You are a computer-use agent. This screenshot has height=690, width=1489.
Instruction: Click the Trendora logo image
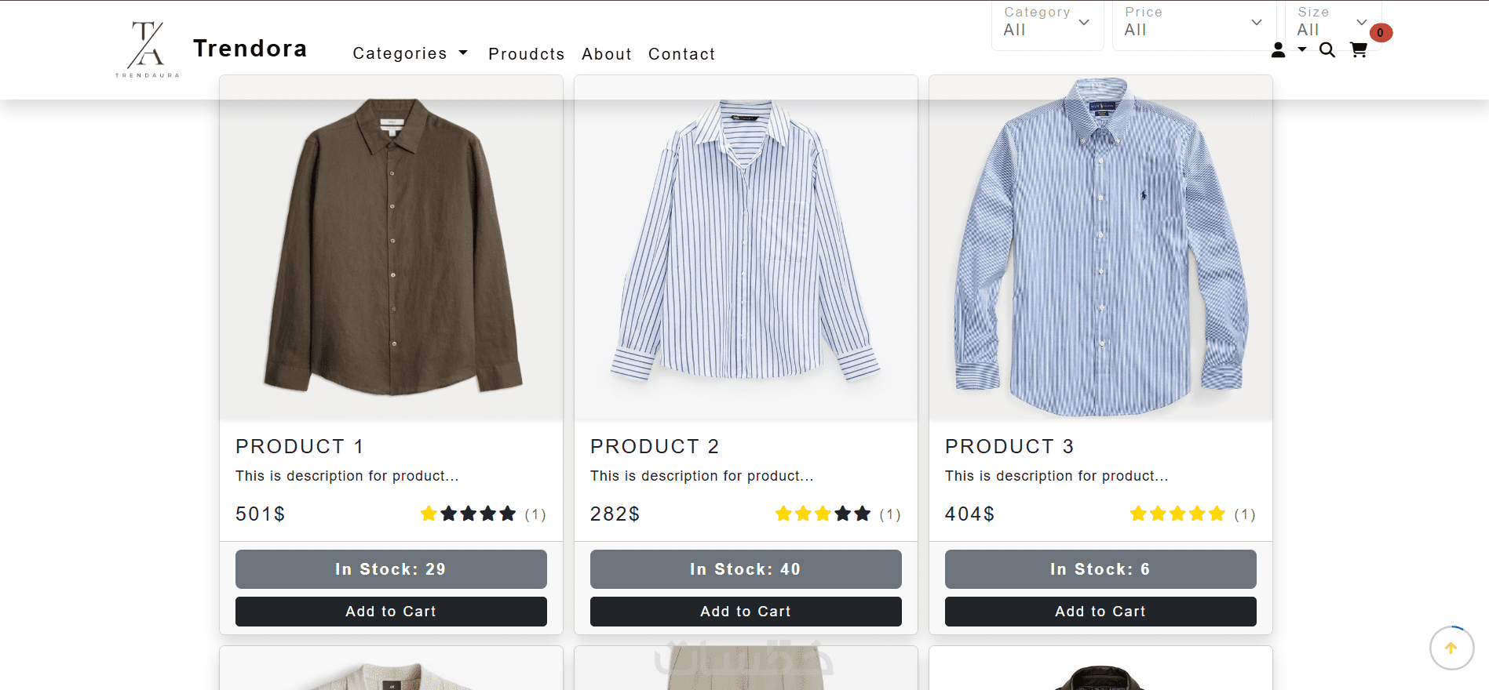tap(148, 49)
